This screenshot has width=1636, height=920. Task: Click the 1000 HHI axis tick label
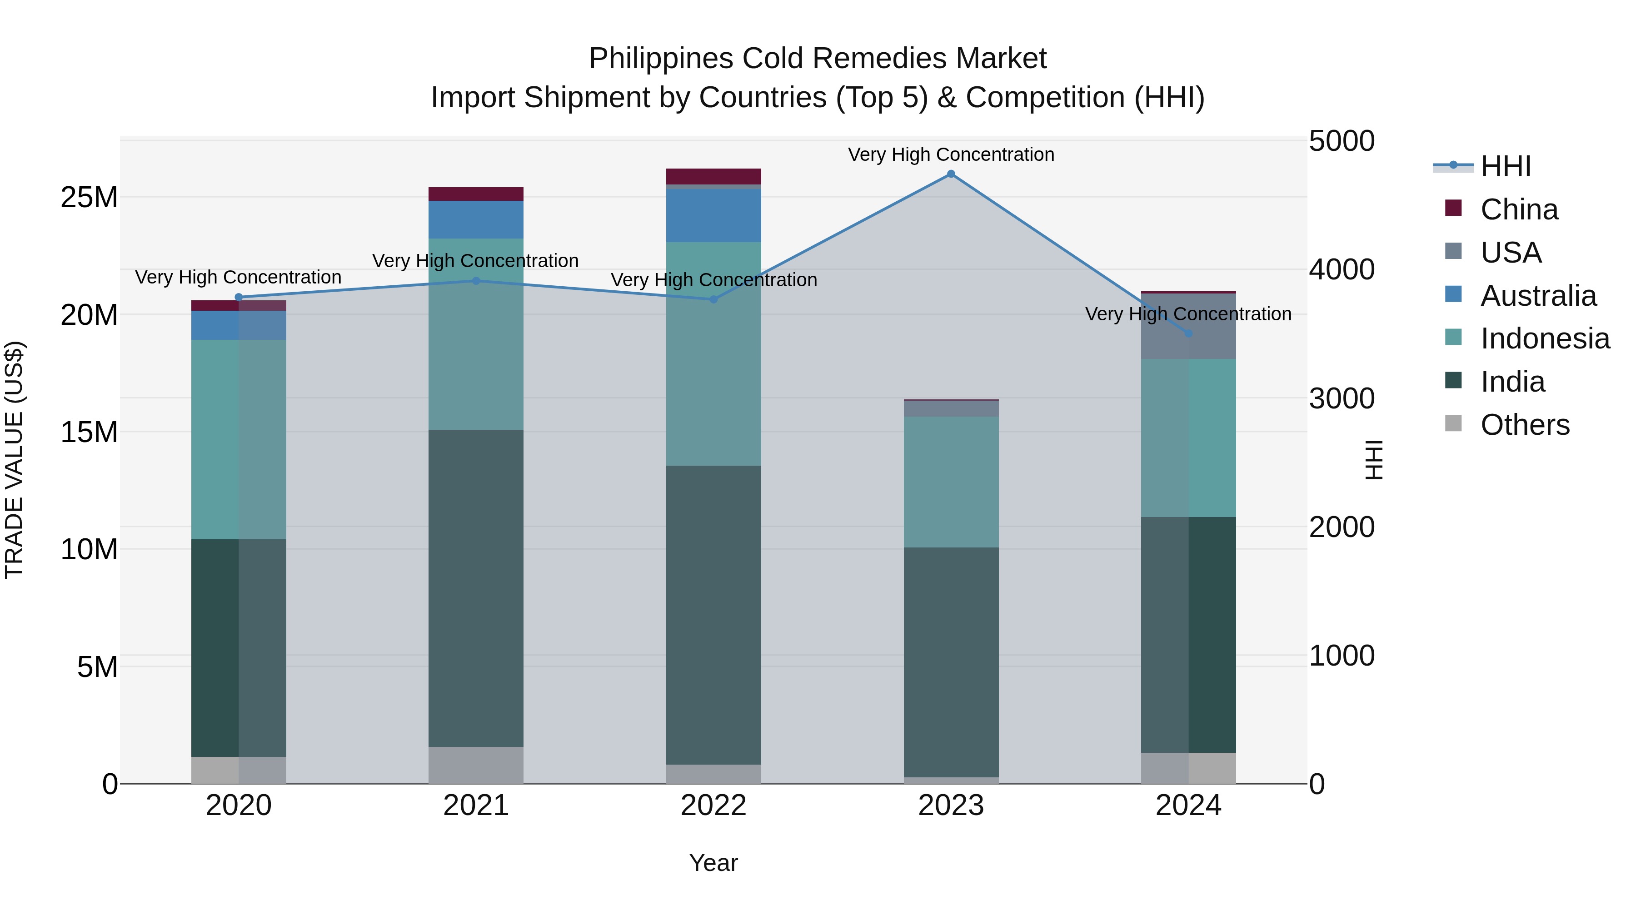click(1342, 655)
